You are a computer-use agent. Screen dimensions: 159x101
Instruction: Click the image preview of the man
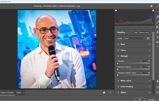57,49
